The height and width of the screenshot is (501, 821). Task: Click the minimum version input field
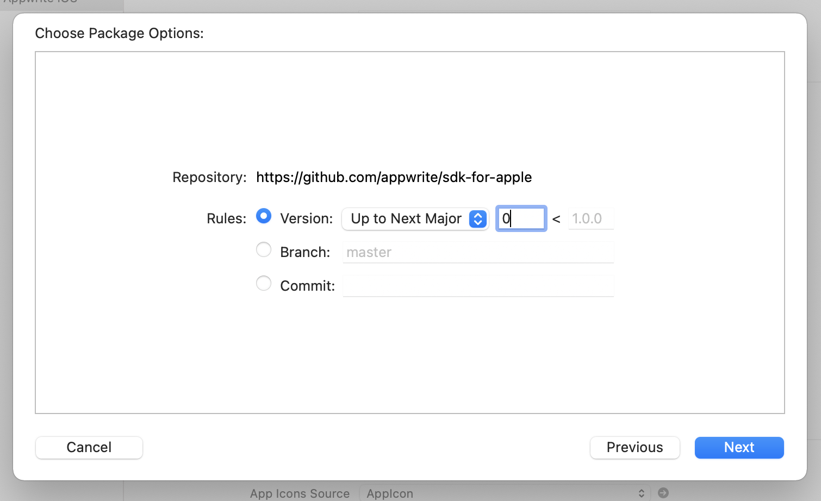521,219
